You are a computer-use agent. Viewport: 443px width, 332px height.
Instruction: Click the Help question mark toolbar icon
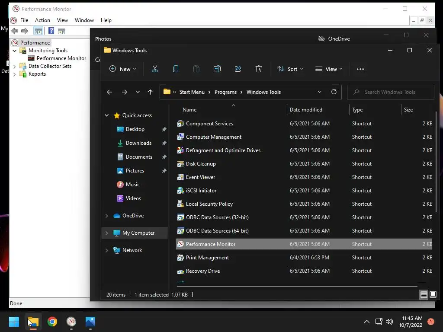pyautogui.click(x=51, y=31)
